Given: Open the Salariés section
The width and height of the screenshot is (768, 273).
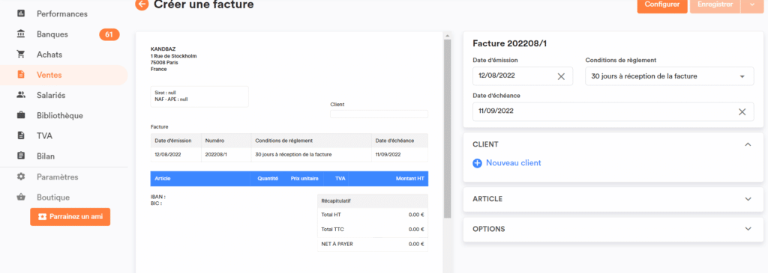Looking at the screenshot, I should (x=51, y=95).
